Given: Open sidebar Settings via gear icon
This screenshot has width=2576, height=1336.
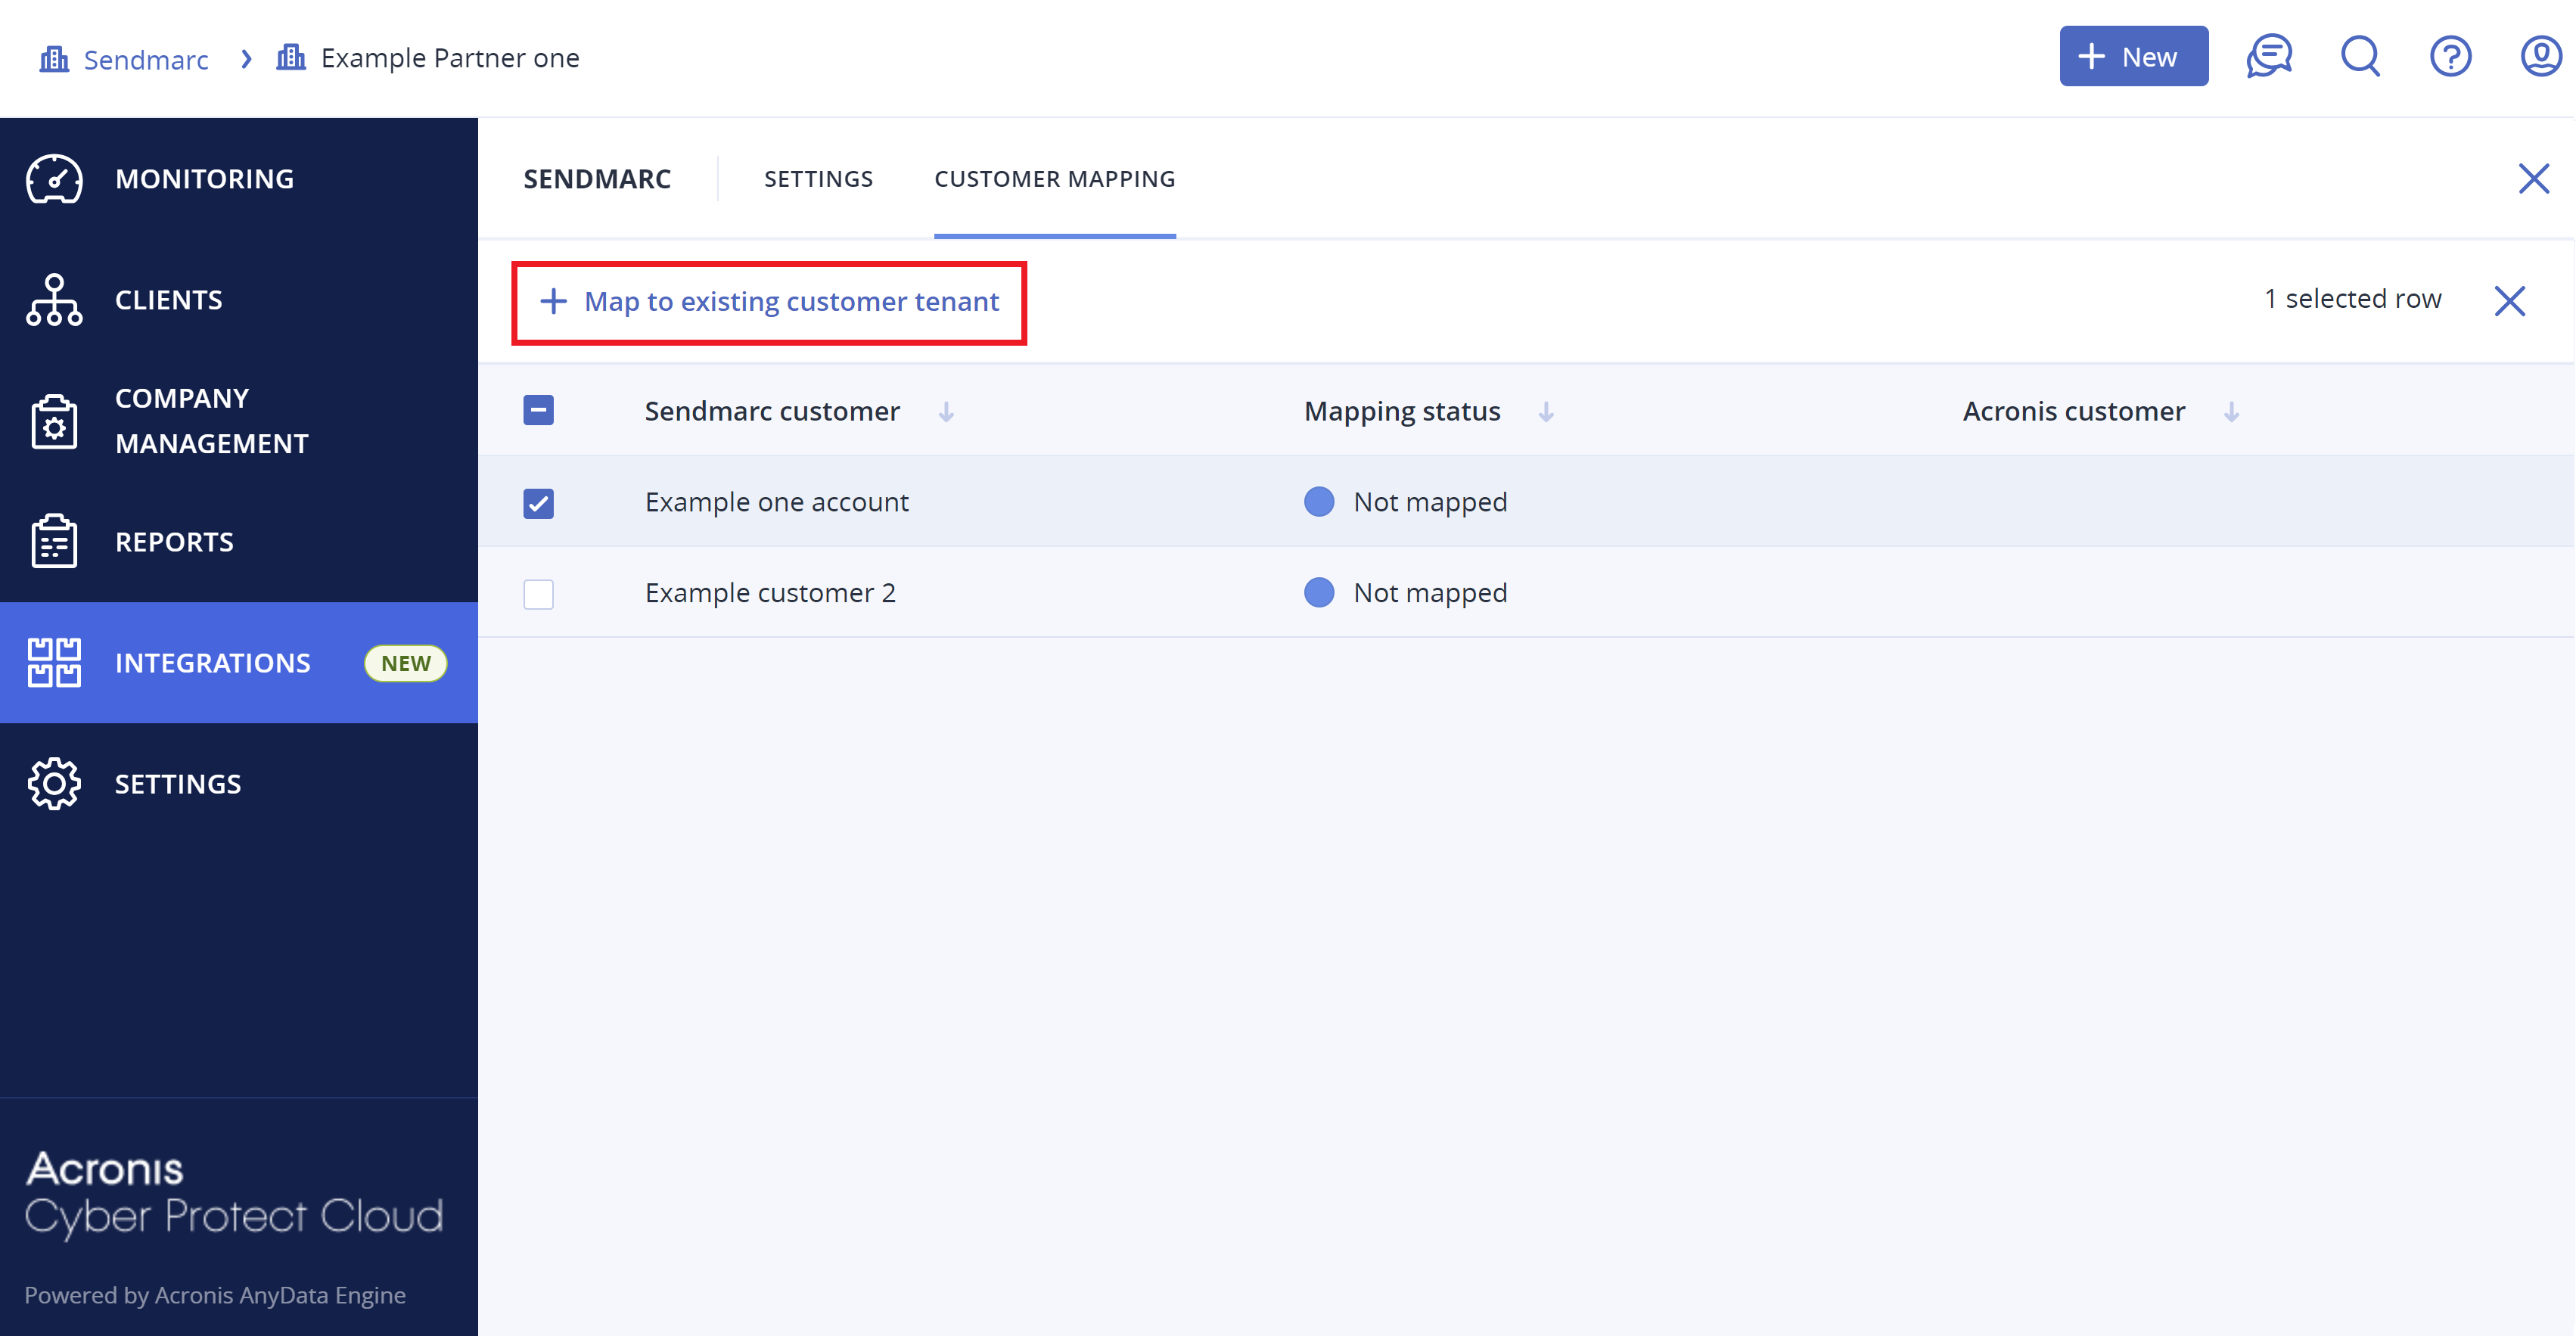Looking at the screenshot, I should coord(54,784).
